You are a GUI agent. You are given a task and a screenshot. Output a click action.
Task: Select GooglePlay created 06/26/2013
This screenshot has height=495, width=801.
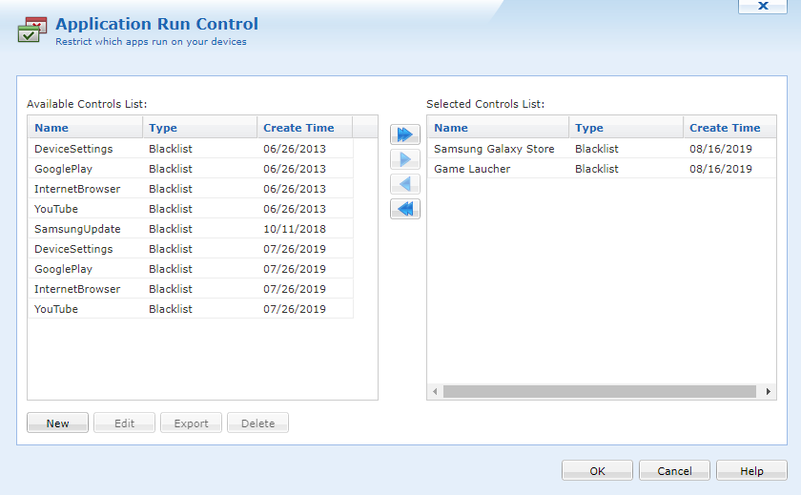point(191,169)
